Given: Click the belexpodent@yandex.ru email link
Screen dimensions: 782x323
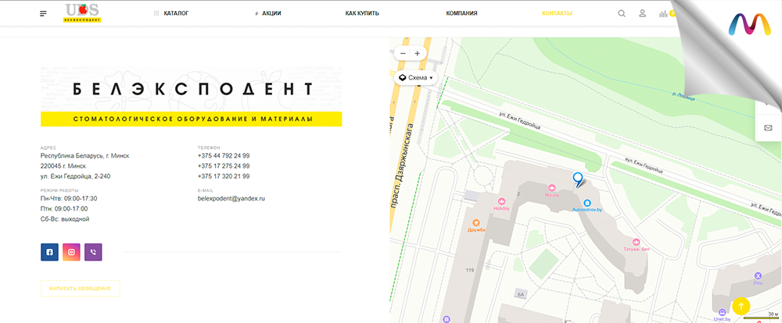Looking at the screenshot, I should 231,198.
